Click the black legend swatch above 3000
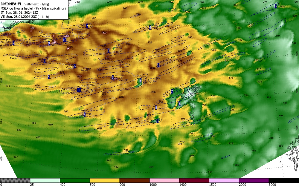Screen dimensions: 299x187 click(x=284, y=180)
